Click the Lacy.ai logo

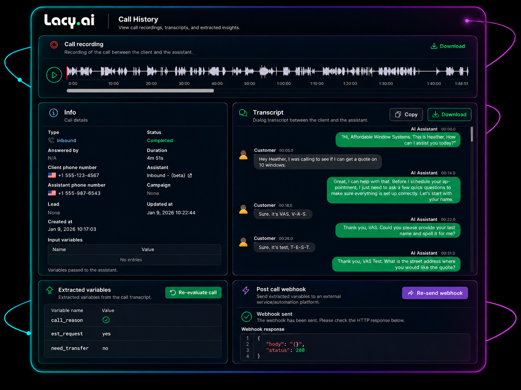pos(69,20)
